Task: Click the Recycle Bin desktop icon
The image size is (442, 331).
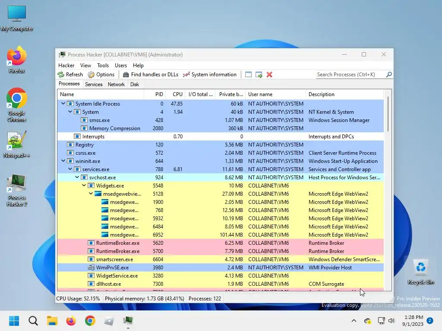Action: coord(420,272)
